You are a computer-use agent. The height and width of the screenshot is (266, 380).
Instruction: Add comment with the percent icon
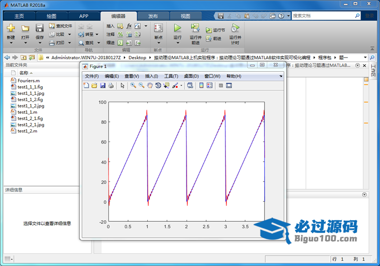pos(120,35)
